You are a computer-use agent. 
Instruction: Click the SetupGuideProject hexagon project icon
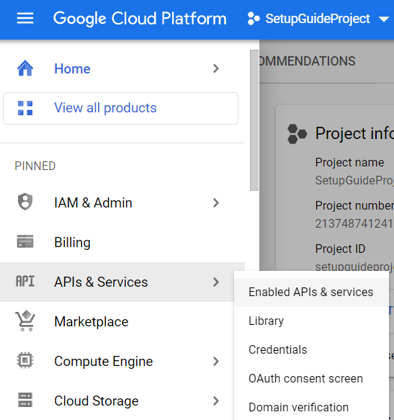[x=254, y=19]
